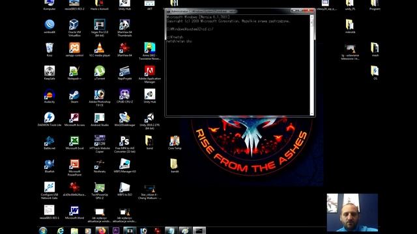The width and height of the screenshot is (417, 234).
Task: Open the TechPowerUp GPU-Z shortcut
Action: (x=100, y=190)
